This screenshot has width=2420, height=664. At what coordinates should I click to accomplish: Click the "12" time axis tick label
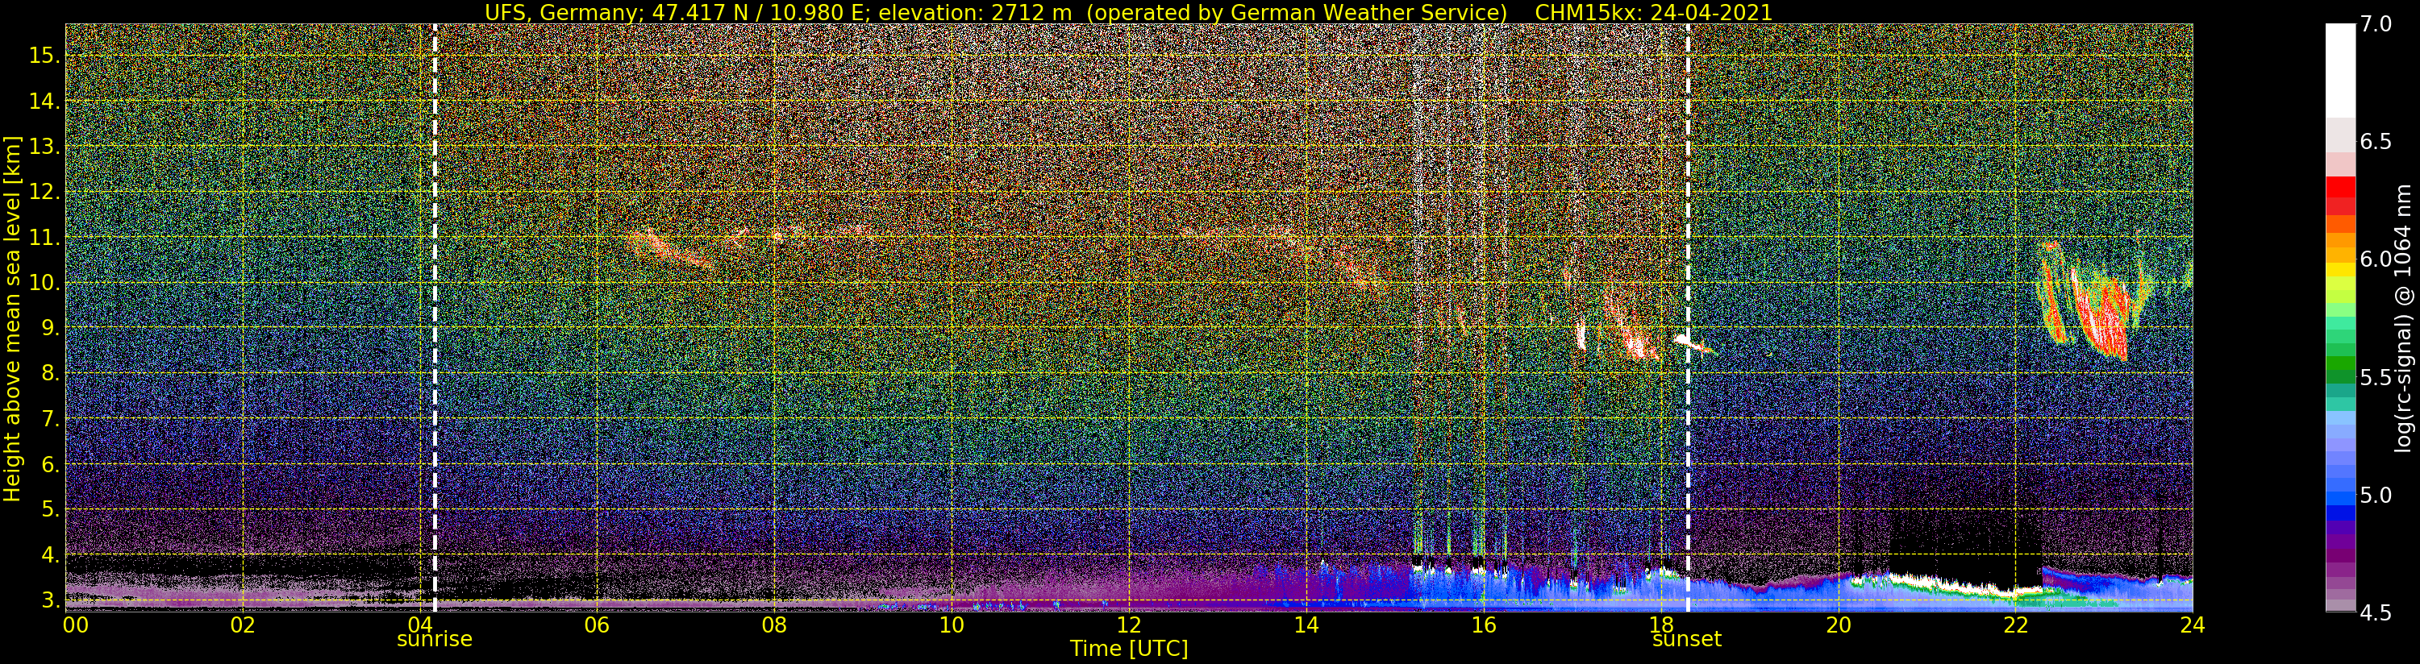[1129, 625]
